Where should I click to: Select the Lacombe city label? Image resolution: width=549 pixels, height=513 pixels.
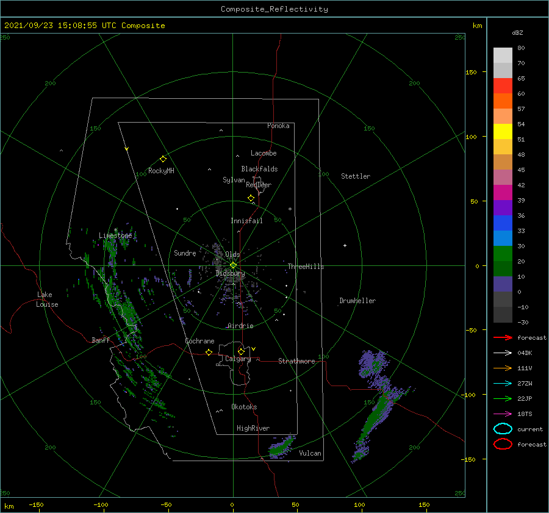264,153
